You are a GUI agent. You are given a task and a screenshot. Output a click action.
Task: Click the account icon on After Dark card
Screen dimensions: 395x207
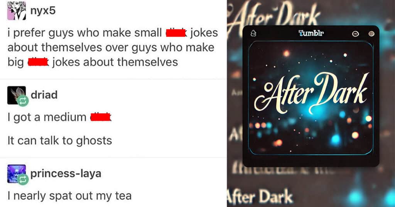[x=253, y=33]
